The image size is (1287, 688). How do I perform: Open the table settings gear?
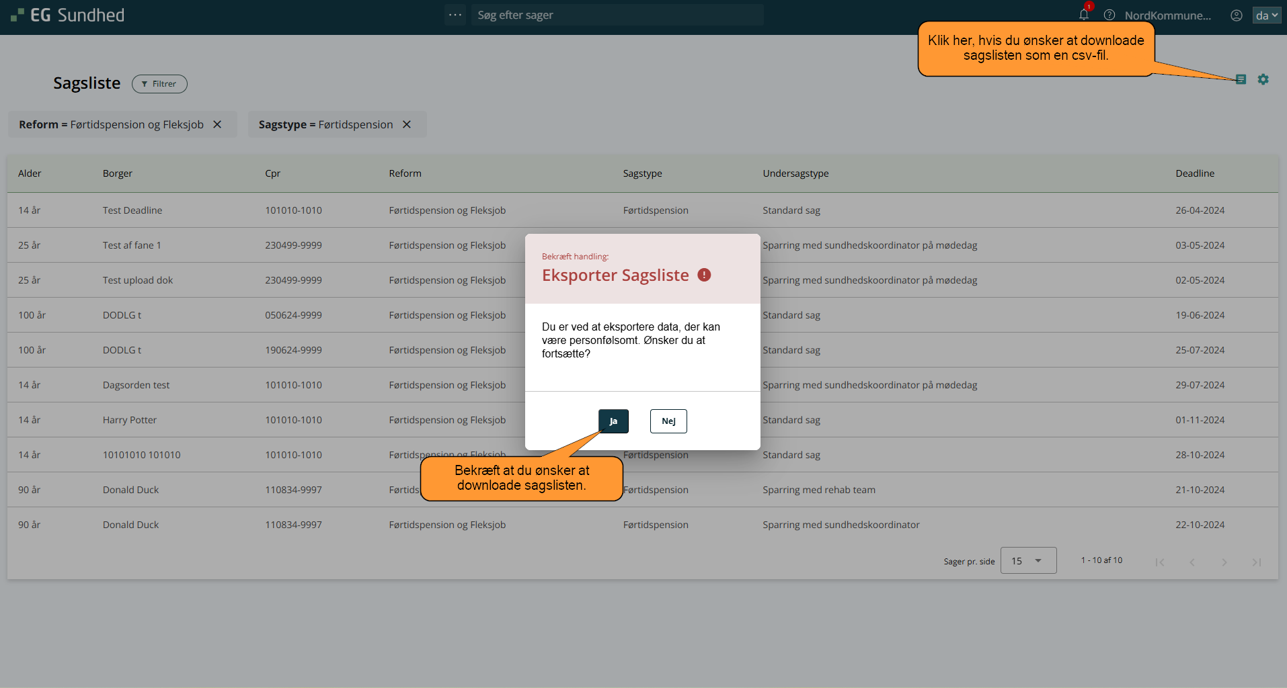[x=1263, y=79]
